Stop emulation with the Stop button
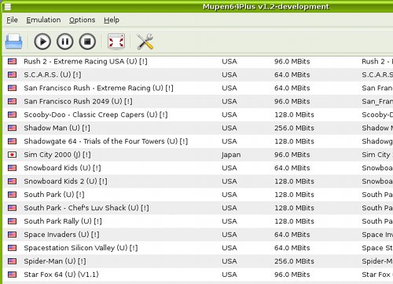Screen dimensions: 393x284 point(87,42)
